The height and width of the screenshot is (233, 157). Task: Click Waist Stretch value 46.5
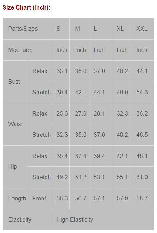[142, 135]
